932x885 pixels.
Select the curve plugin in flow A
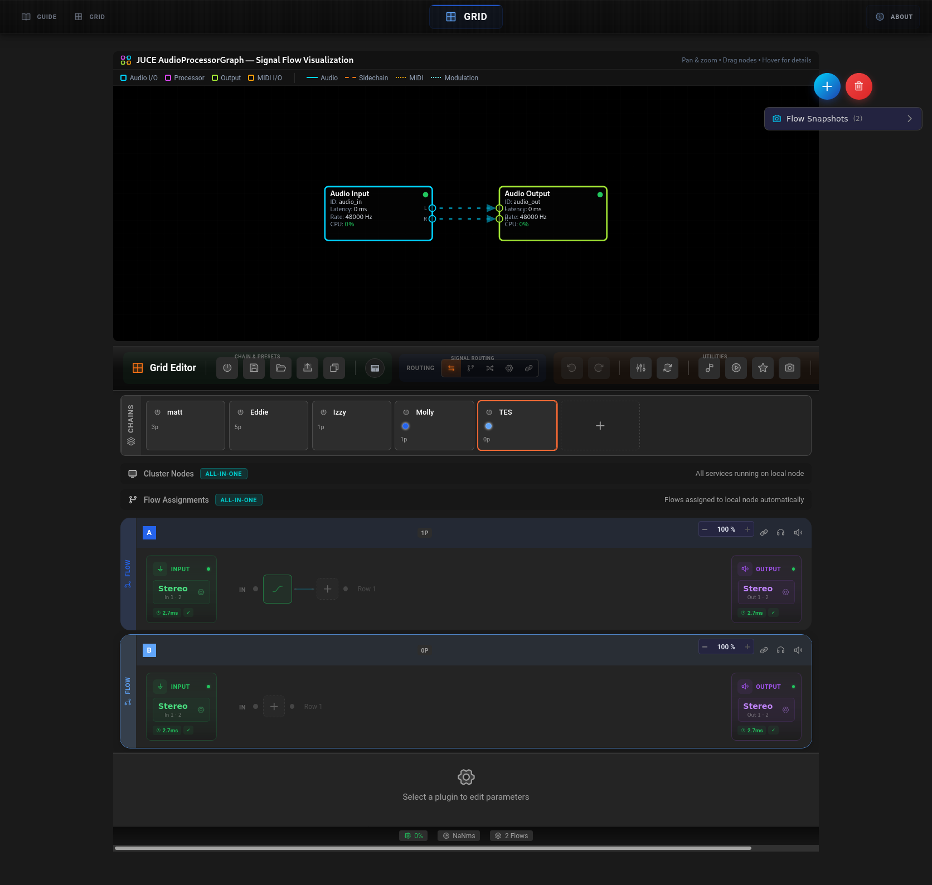(x=278, y=589)
